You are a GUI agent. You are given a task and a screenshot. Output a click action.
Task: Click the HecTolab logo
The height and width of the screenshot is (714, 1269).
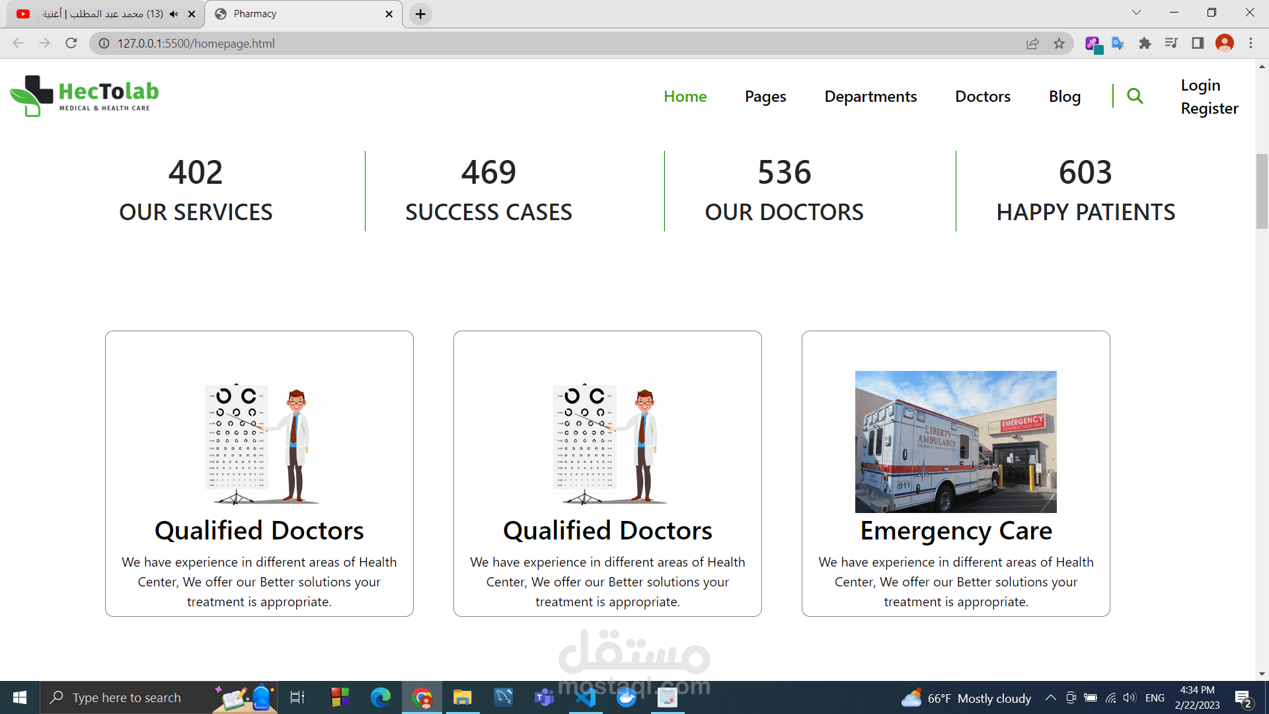(x=85, y=97)
